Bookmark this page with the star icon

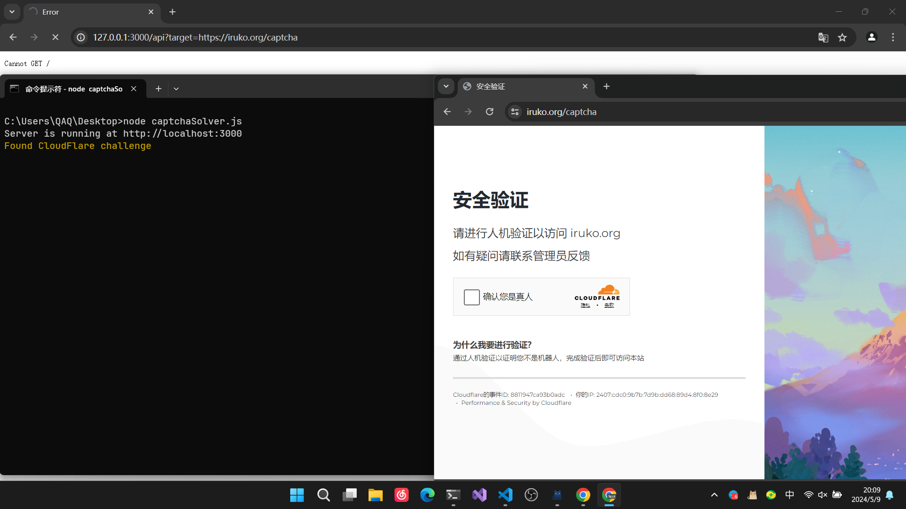842,37
